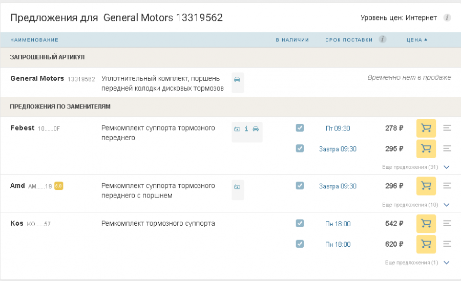The height and width of the screenshot is (281, 461).
Task: Click Febest article number 10......0F
Action: pos(49,129)
